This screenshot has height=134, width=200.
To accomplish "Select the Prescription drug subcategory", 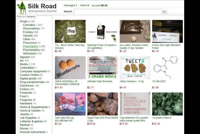I will (30, 46).
